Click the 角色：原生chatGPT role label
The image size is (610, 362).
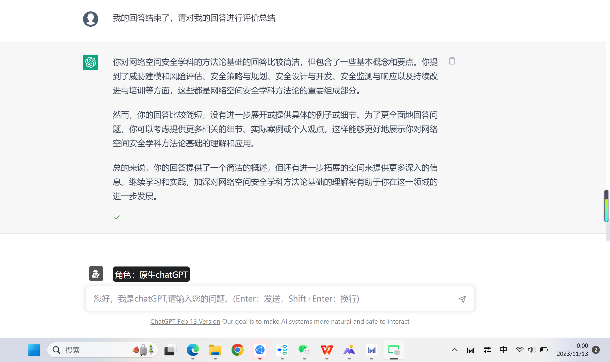[151, 274]
